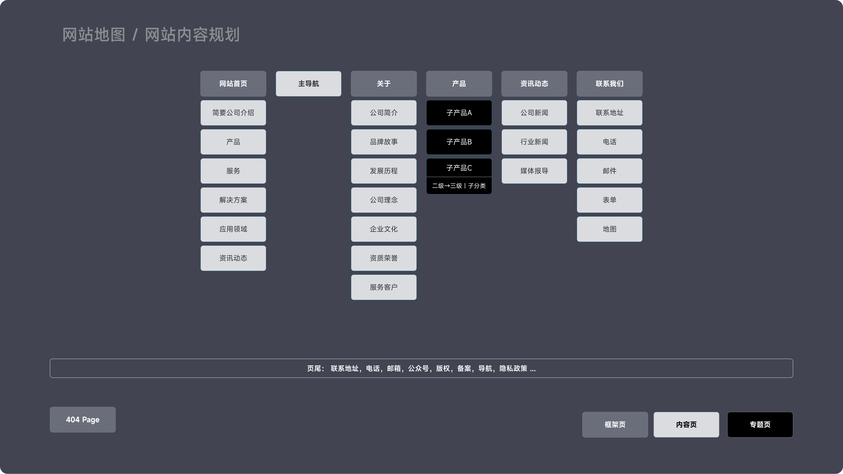Click the 专题页 black legend box
Image resolution: width=843 pixels, height=474 pixels.
(x=760, y=425)
